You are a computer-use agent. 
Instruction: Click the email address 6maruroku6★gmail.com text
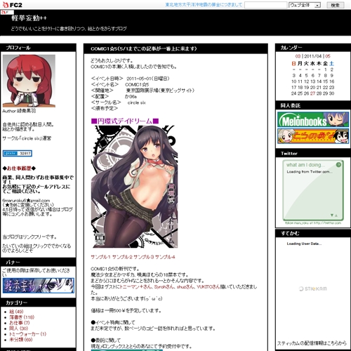tap(26, 201)
